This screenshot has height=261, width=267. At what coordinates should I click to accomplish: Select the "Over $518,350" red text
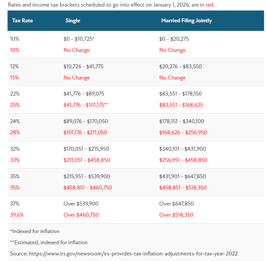click(176, 214)
